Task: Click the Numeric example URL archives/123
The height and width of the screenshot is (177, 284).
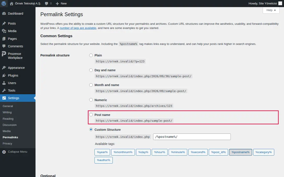Action: (134, 106)
